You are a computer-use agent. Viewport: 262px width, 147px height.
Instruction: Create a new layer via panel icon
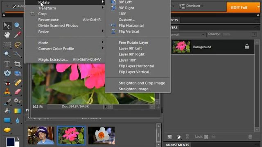click(x=169, y=137)
